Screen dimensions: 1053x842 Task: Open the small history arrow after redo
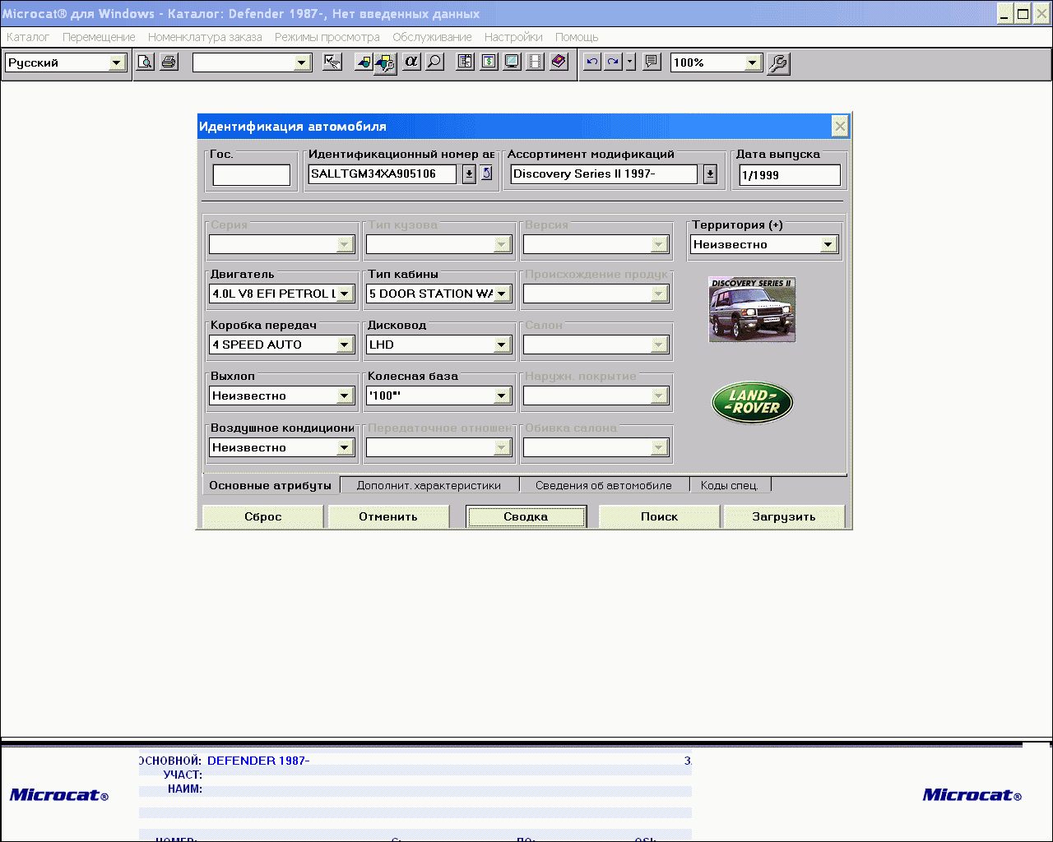click(630, 62)
